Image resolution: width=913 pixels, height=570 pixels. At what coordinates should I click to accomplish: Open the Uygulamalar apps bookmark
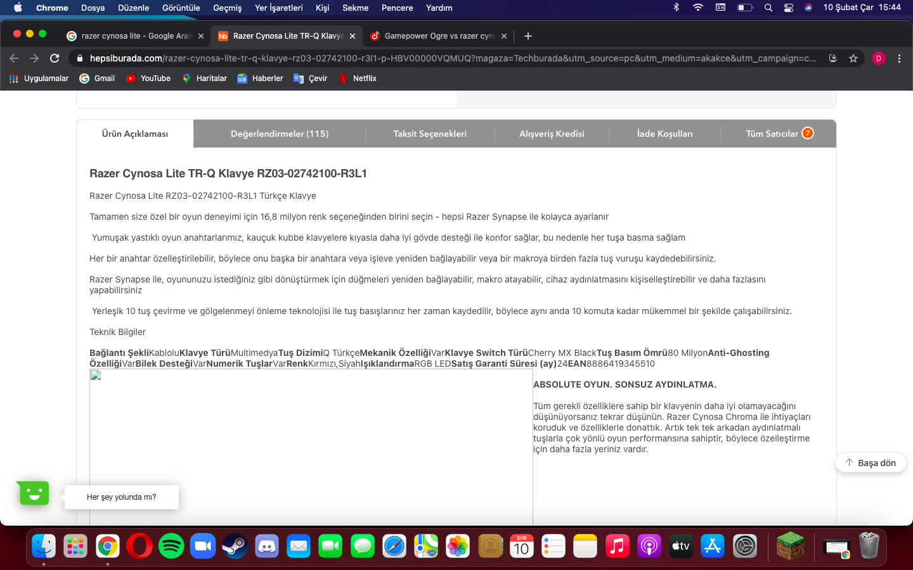pos(39,79)
